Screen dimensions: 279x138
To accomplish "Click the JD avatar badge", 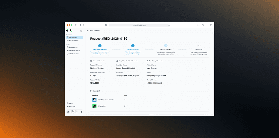I will coord(68,112).
